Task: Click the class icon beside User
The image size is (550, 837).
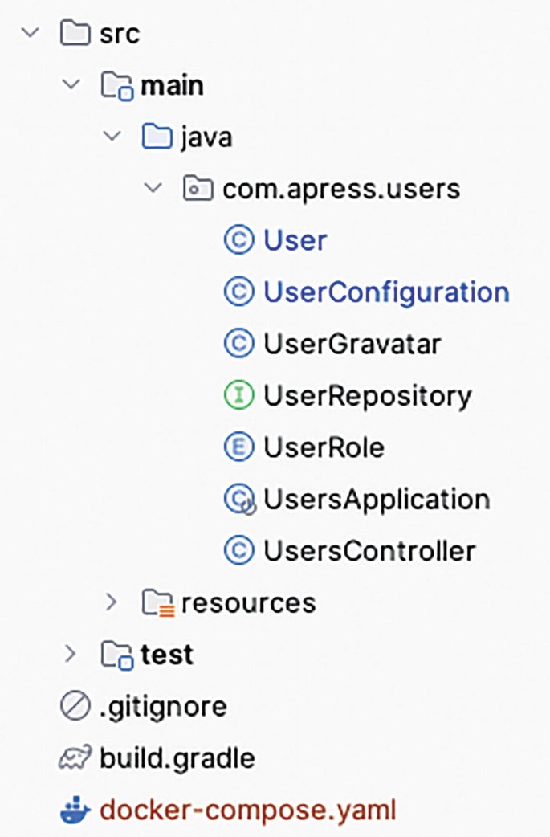Action: [238, 240]
